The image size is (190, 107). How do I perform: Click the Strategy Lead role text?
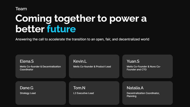point(28,93)
